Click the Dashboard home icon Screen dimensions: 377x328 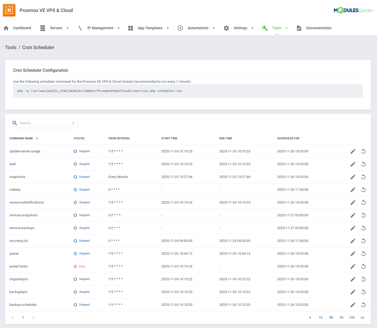(6, 28)
